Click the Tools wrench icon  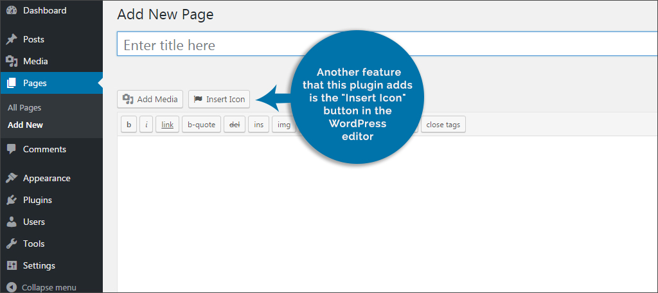pyautogui.click(x=12, y=244)
